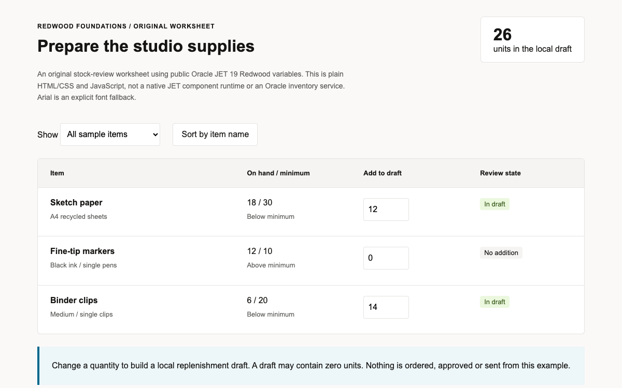Select the On hand / minimum header
The width and height of the screenshot is (622, 388).
(278, 173)
